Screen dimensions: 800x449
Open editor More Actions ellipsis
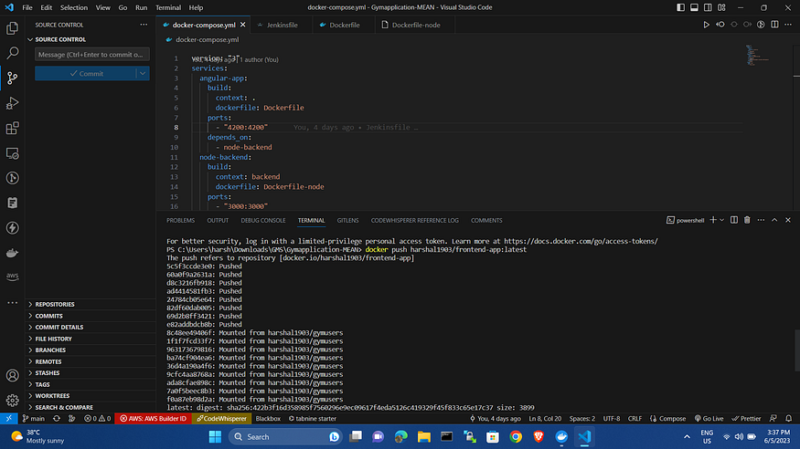788,25
